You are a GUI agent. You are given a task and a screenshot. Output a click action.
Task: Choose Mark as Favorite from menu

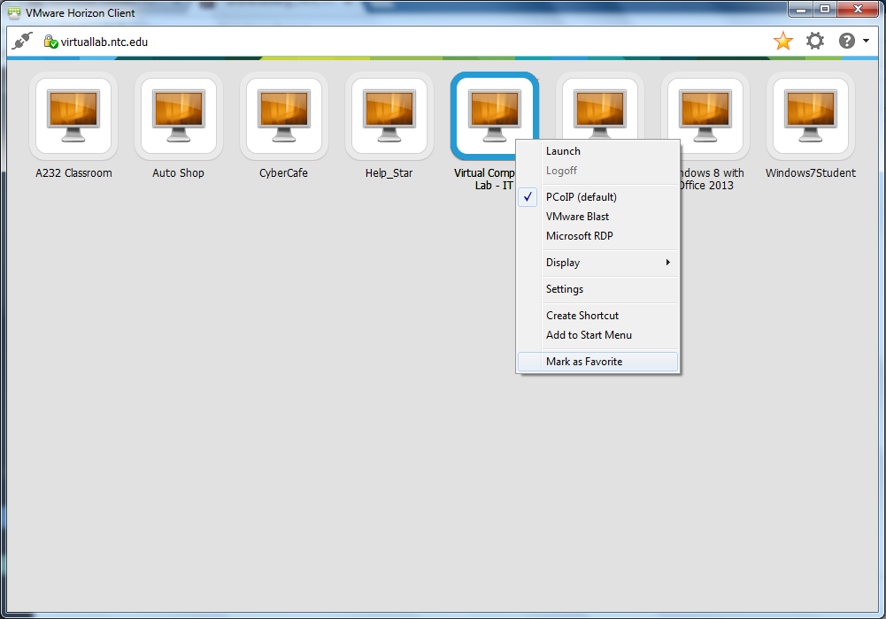point(584,362)
